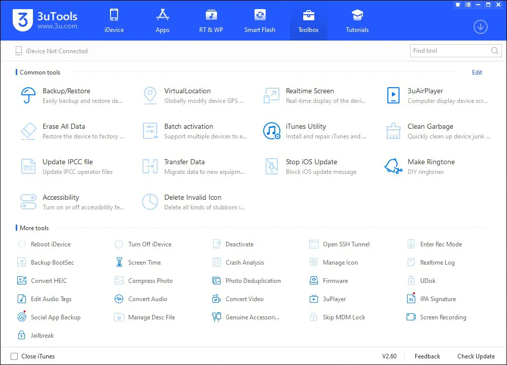The height and width of the screenshot is (365, 507).
Task: Open the Tutorials tab
Action: [357, 21]
